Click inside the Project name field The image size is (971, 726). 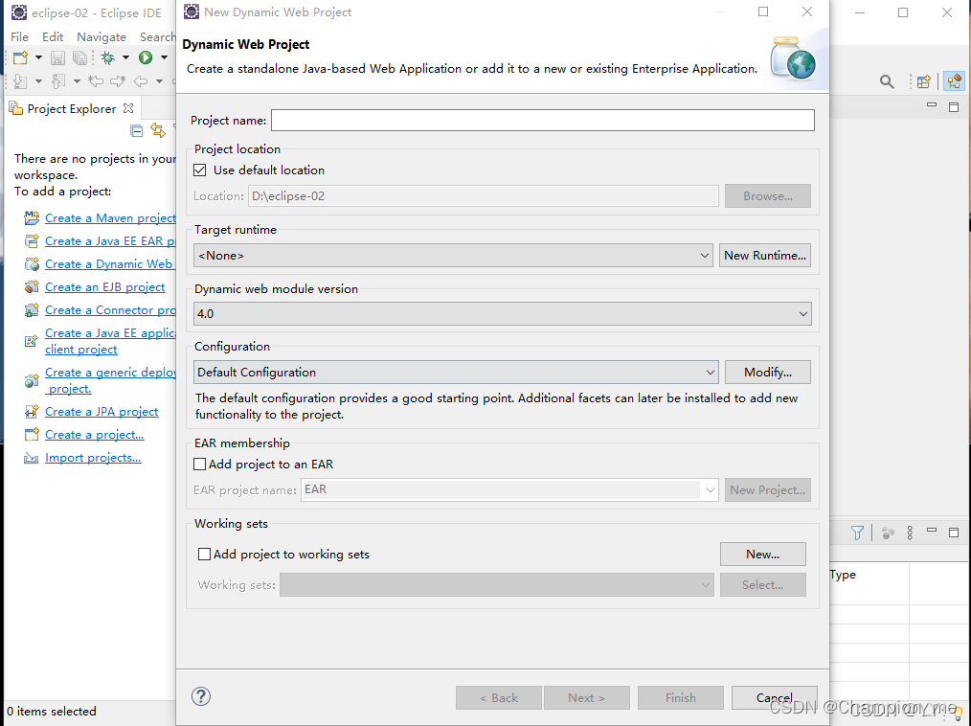(542, 120)
